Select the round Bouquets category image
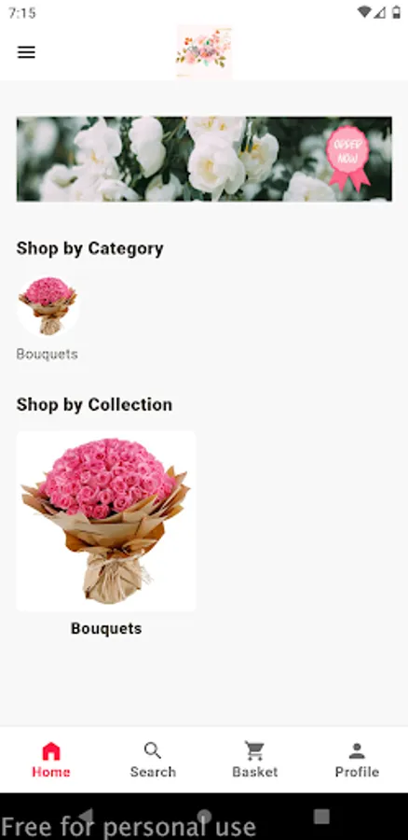 click(48, 306)
